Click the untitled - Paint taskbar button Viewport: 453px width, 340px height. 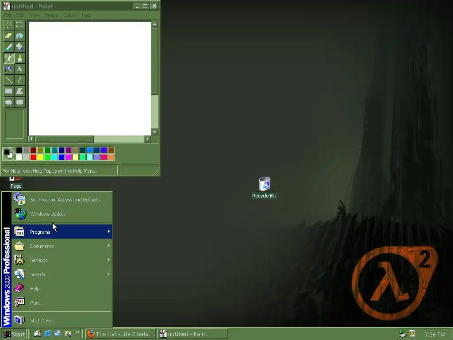click(193, 334)
